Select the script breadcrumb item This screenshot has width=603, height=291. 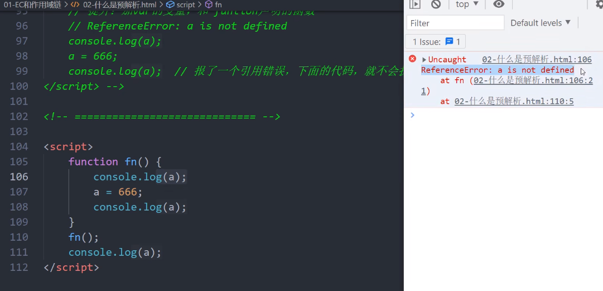click(x=186, y=4)
